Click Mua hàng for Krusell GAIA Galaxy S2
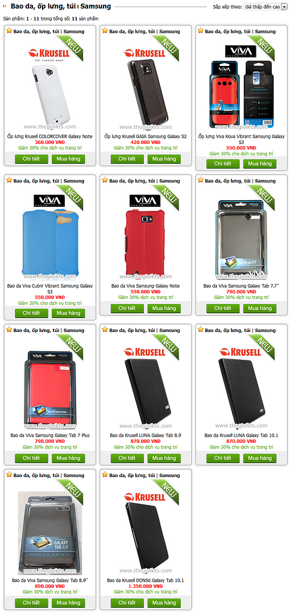Image resolution: width=290 pixels, height=614 pixels. (x=164, y=159)
